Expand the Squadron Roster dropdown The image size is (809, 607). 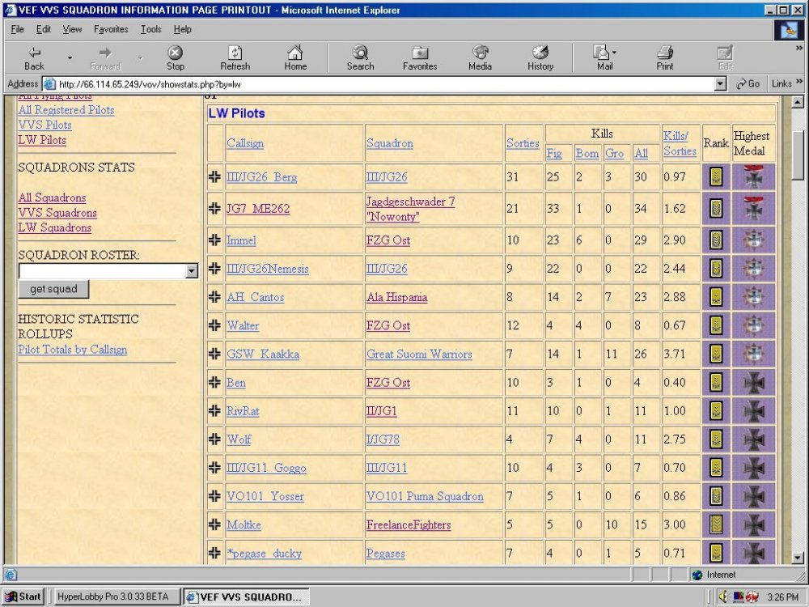coord(192,272)
